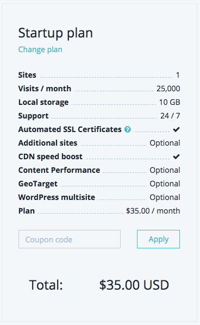
Task: Click the Plan label
Action: coord(26,211)
